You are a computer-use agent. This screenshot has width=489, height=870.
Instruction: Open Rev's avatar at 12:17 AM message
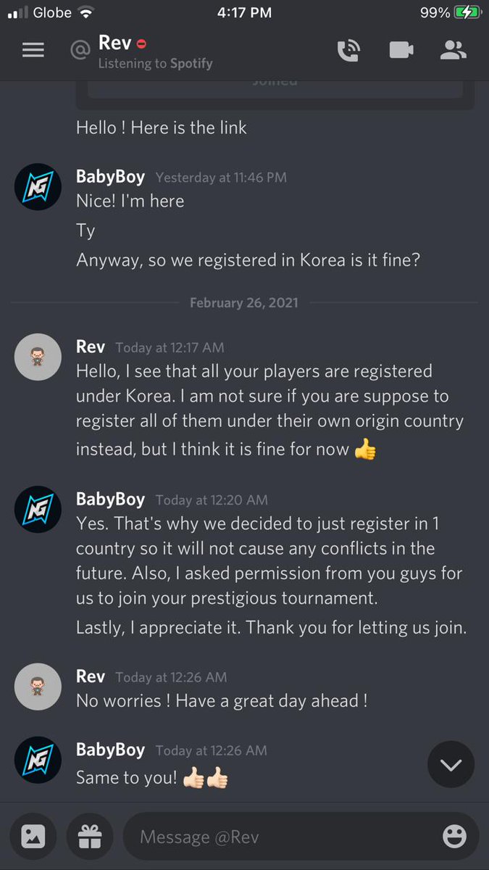[38, 357]
